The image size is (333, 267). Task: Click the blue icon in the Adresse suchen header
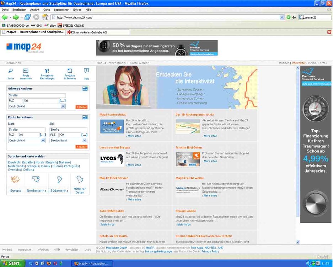point(85,89)
